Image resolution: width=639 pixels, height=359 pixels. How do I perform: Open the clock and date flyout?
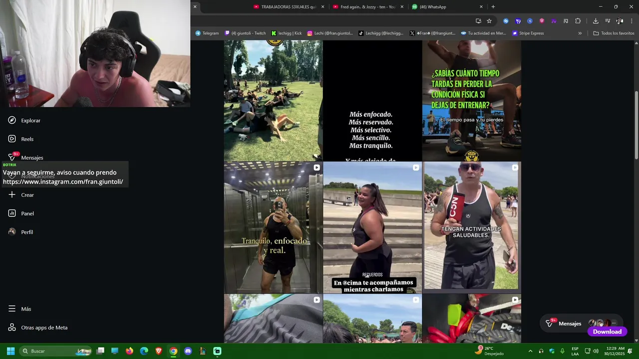coord(614,351)
